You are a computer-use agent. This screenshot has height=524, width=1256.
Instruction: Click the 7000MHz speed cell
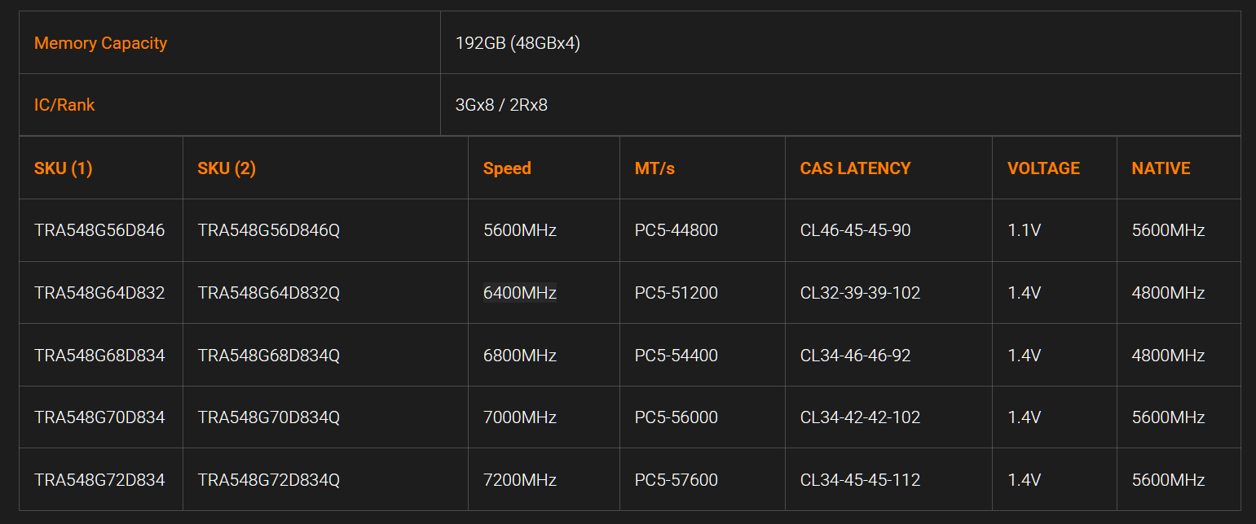(x=519, y=417)
